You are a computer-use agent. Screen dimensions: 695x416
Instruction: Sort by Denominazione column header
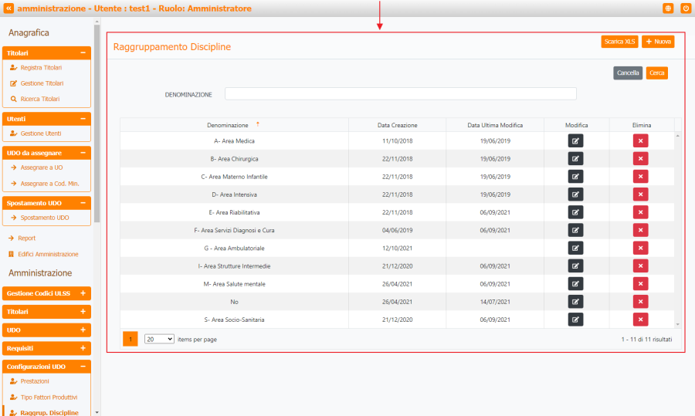(228, 125)
